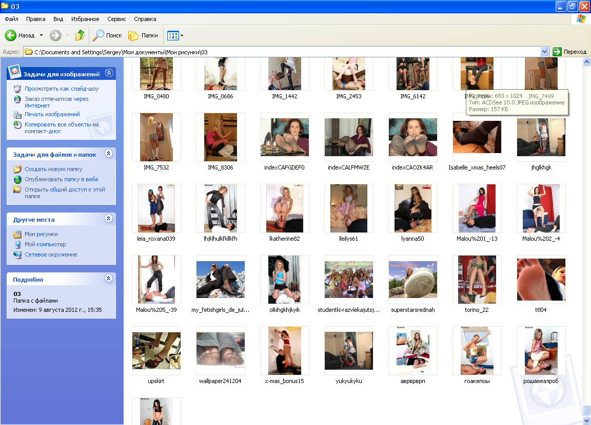Select the wallpaper241204 file name
This screenshot has height=425, width=591.
coord(220,381)
